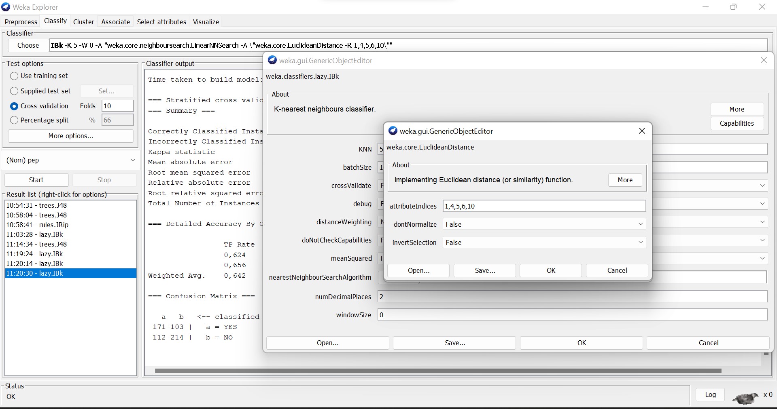Open the (Nom) pep class attribute dropdown

(70, 160)
